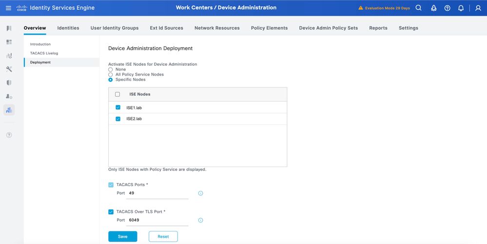Click the Save button

click(x=122, y=237)
